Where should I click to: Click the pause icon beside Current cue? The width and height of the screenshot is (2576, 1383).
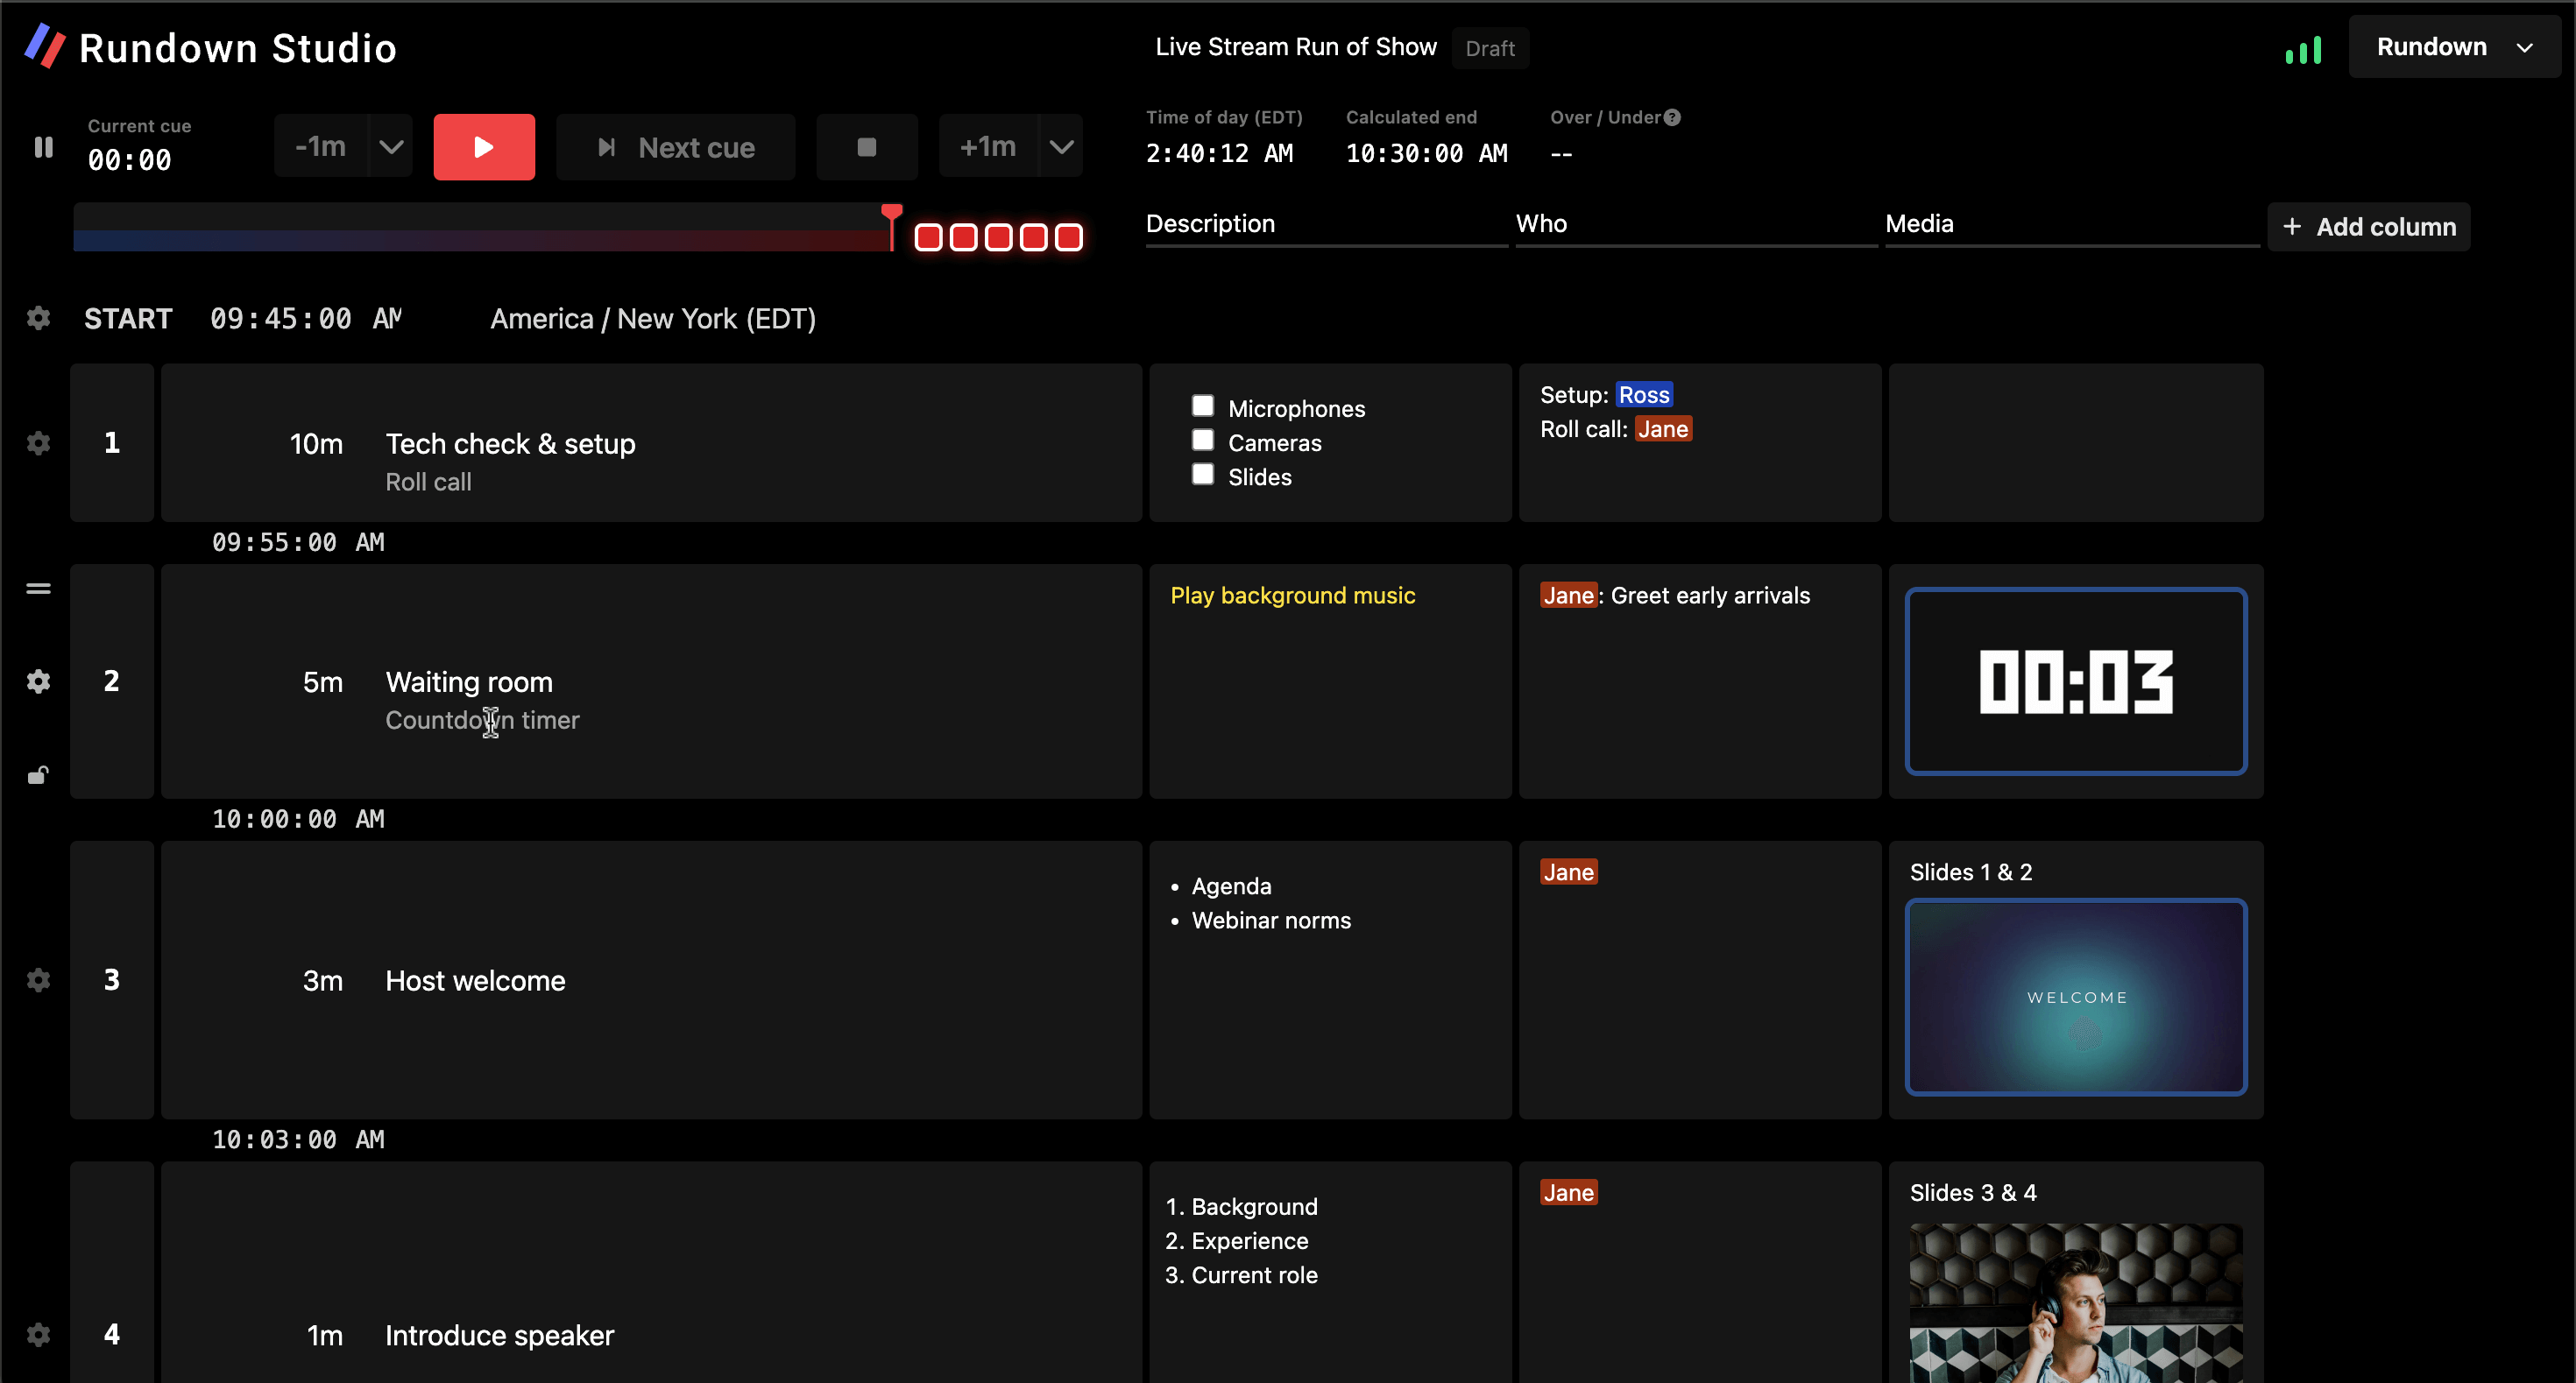[43, 147]
